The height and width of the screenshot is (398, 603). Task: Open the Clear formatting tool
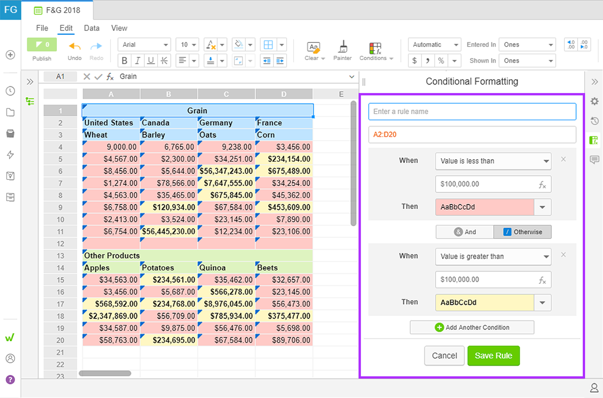[314, 51]
